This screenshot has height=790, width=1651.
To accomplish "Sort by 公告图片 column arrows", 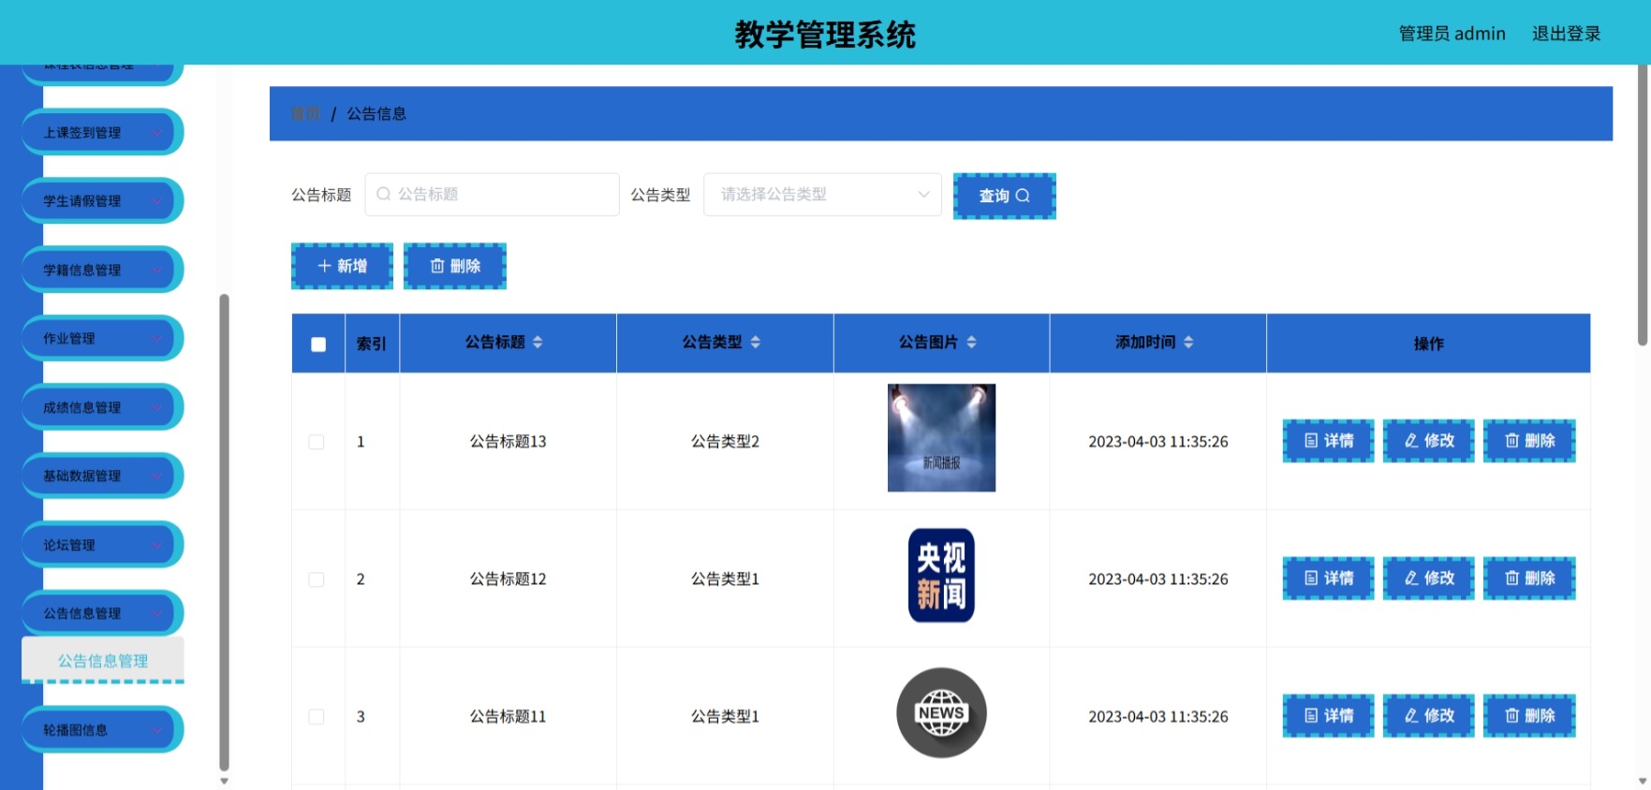I will point(971,343).
